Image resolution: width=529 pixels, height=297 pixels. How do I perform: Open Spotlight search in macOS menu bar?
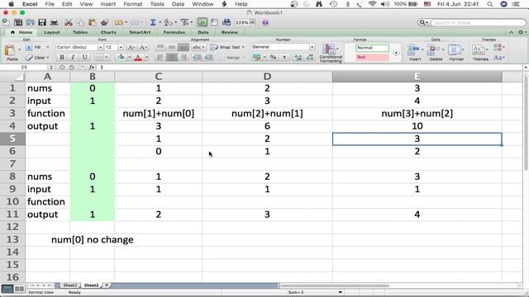[489, 4]
